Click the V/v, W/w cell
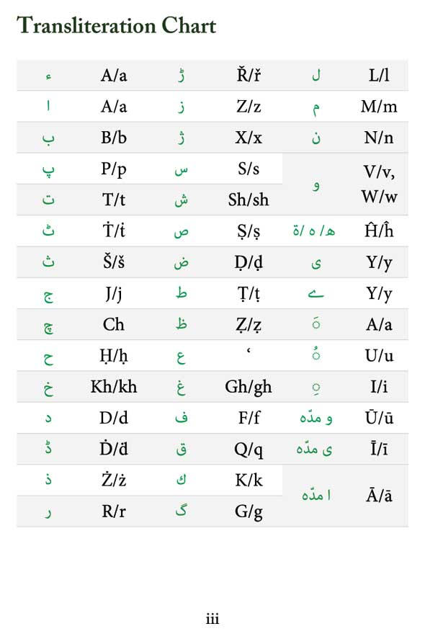The image size is (425, 634). click(379, 184)
